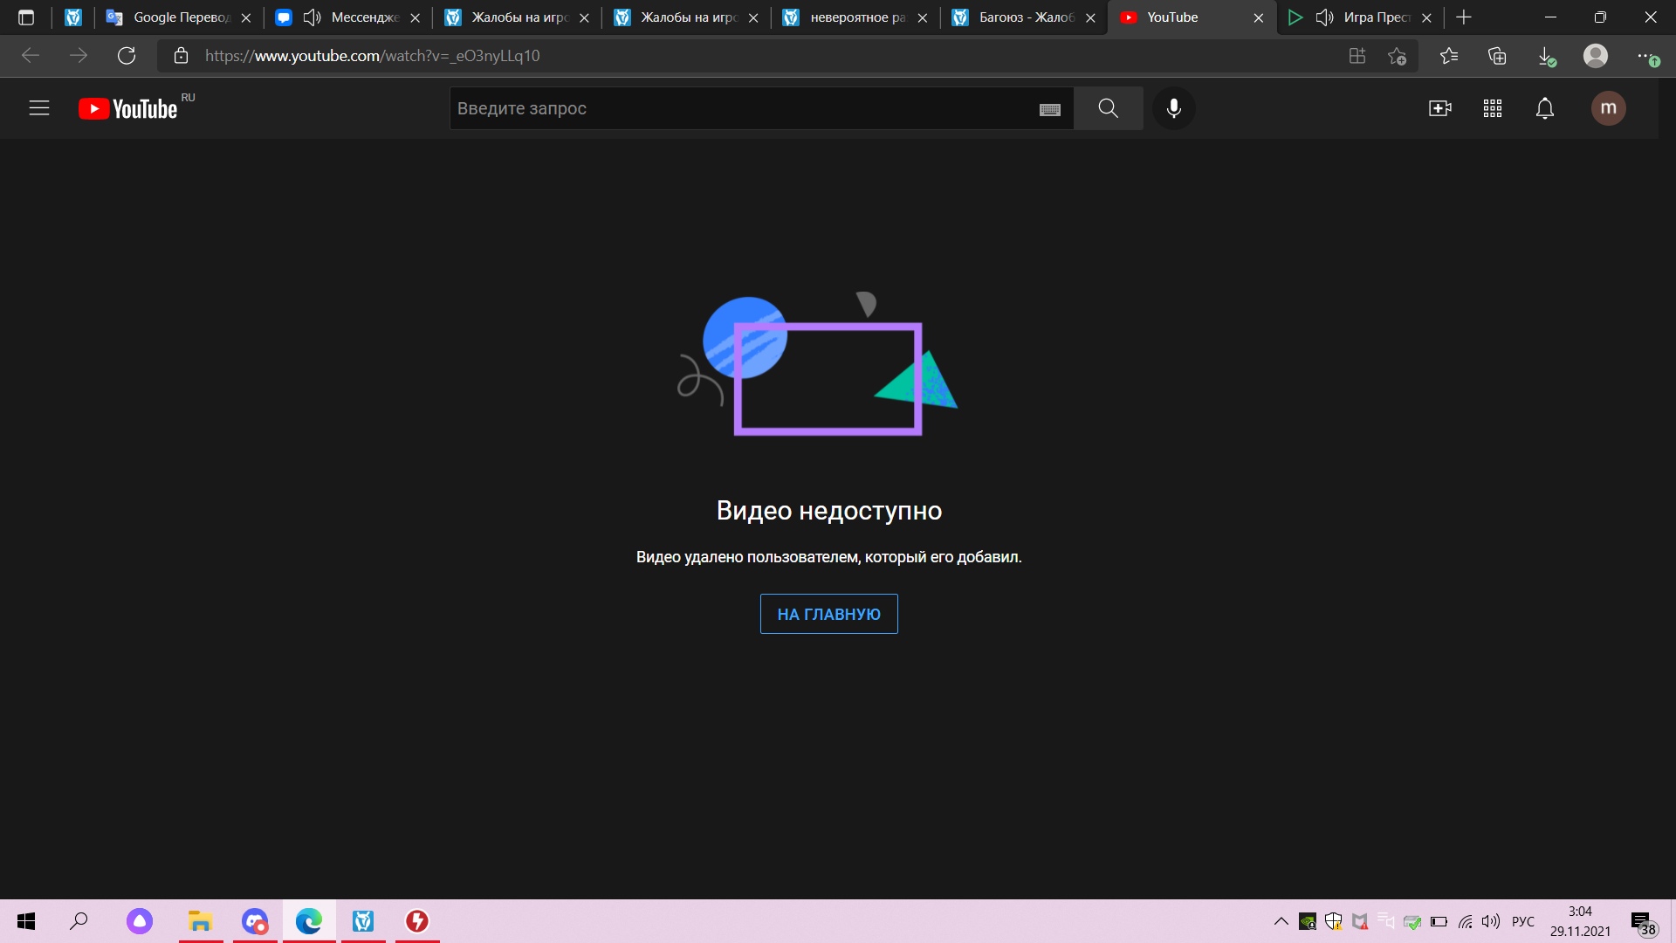Image resolution: width=1676 pixels, height=943 pixels.
Task: Mute the Игра tab audio icon
Action: 1324,17
